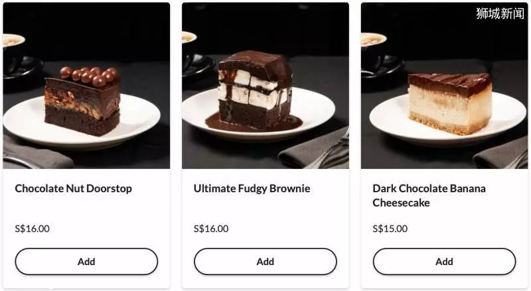Click the coffee cup in the cheesecake photo
Screen dimensions: 531x291
[374, 51]
